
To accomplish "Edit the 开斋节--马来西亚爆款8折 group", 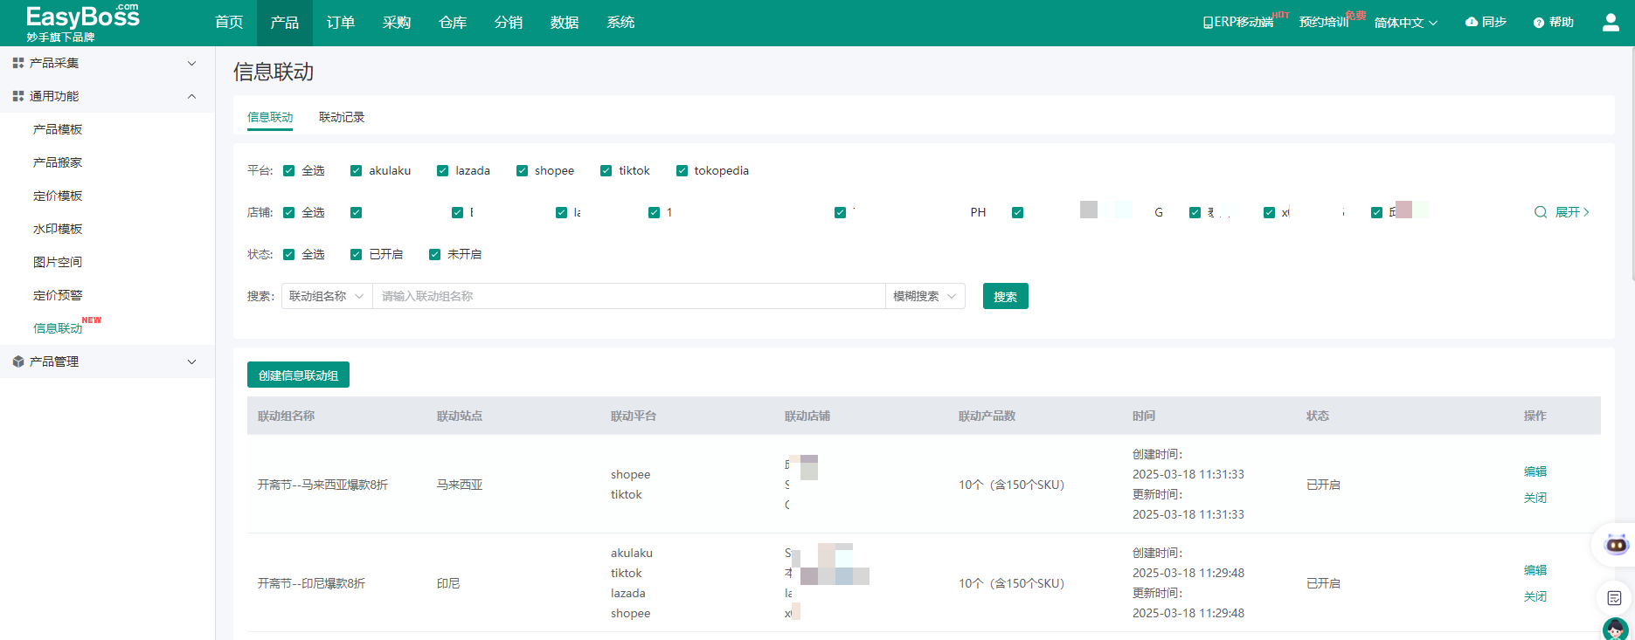I will coord(1535,471).
